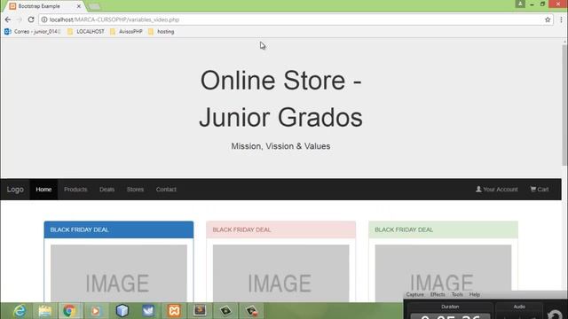568x319 pixels.
Task: Bookmark the page with the star icon
Action: [x=548, y=19]
